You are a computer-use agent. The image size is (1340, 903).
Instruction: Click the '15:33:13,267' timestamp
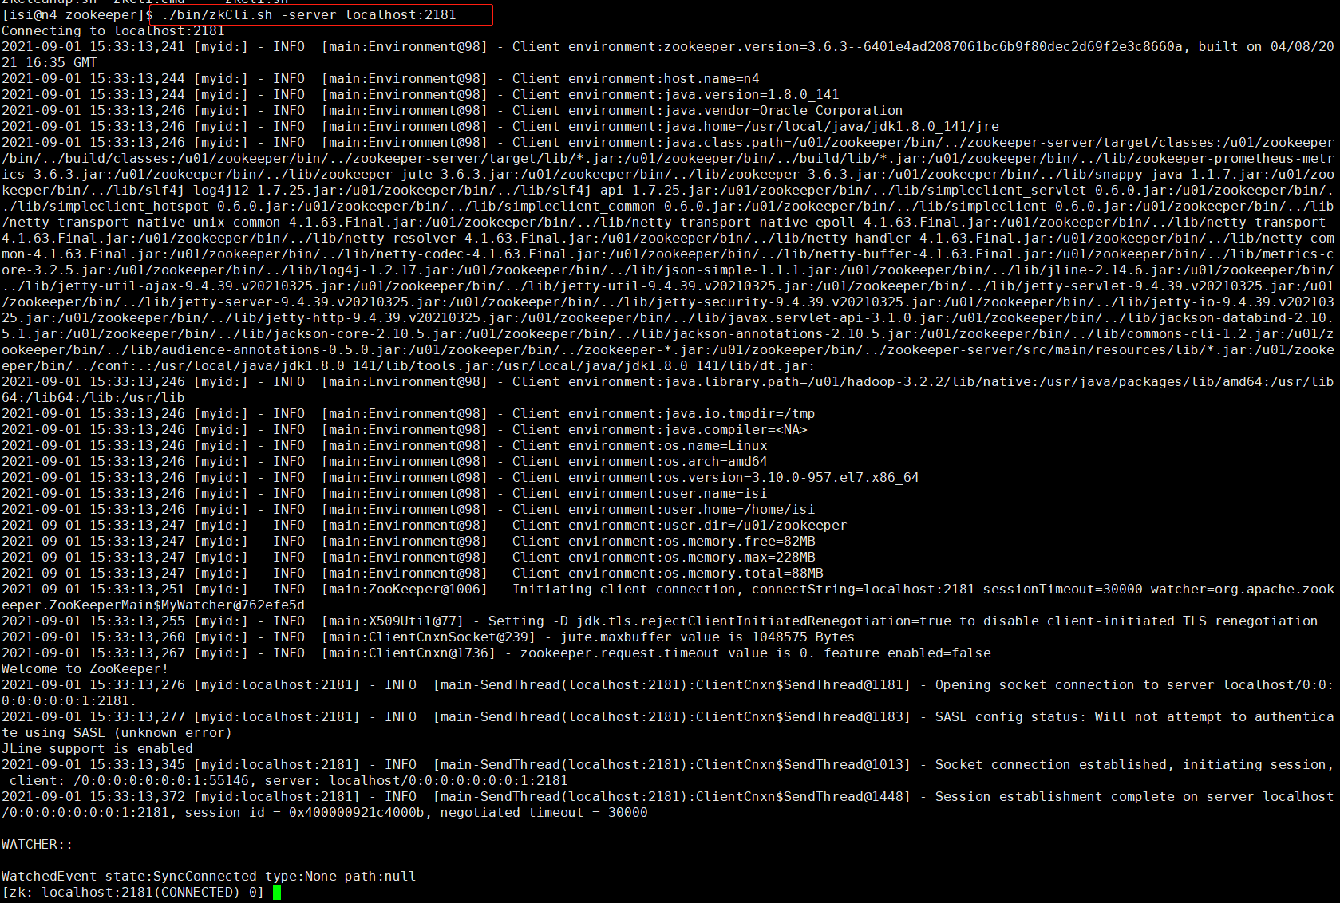137,653
